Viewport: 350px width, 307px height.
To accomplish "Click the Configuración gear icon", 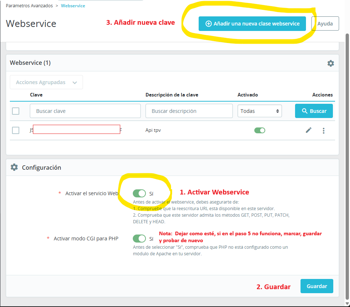I will click(x=14, y=168).
